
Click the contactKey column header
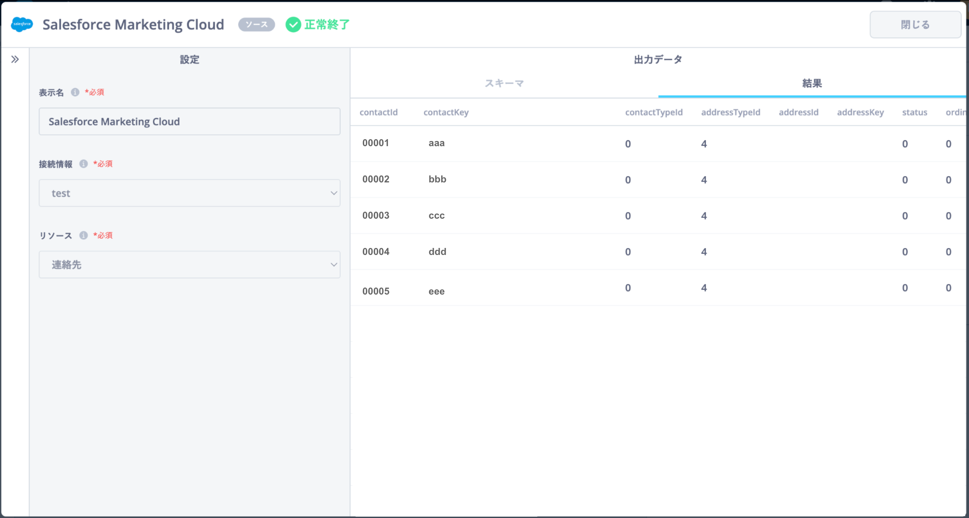tap(446, 112)
